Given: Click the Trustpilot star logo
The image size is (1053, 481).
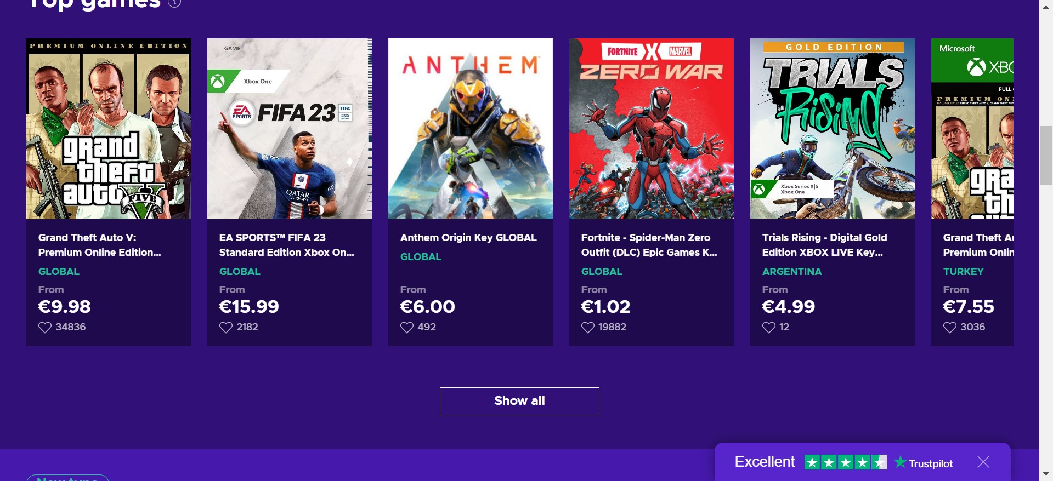Looking at the screenshot, I should pyautogui.click(x=900, y=462).
